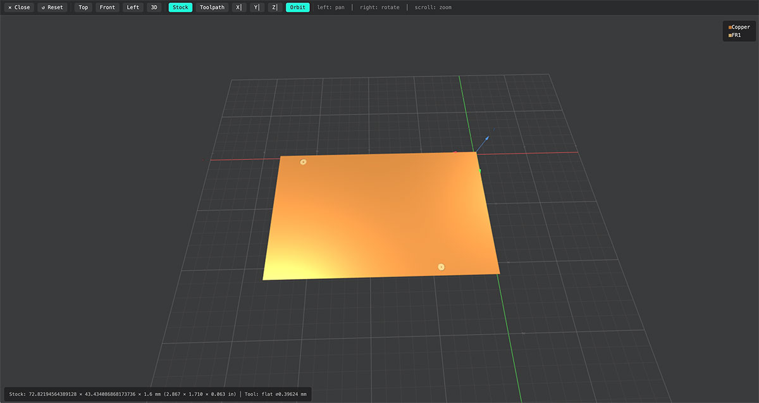
Task: Click the hole near the board's top-left
Action: pyautogui.click(x=303, y=162)
